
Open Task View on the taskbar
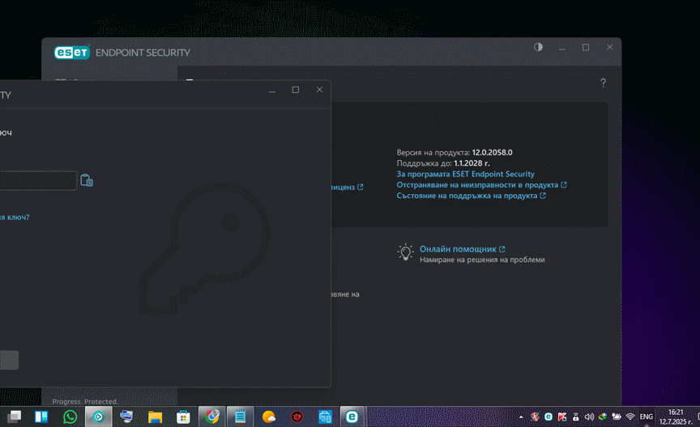[14, 416]
